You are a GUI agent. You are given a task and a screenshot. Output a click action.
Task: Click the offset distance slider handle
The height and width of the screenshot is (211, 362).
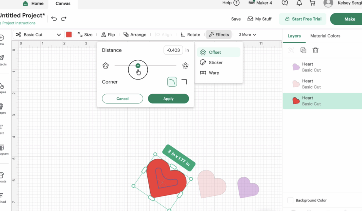pos(138,66)
